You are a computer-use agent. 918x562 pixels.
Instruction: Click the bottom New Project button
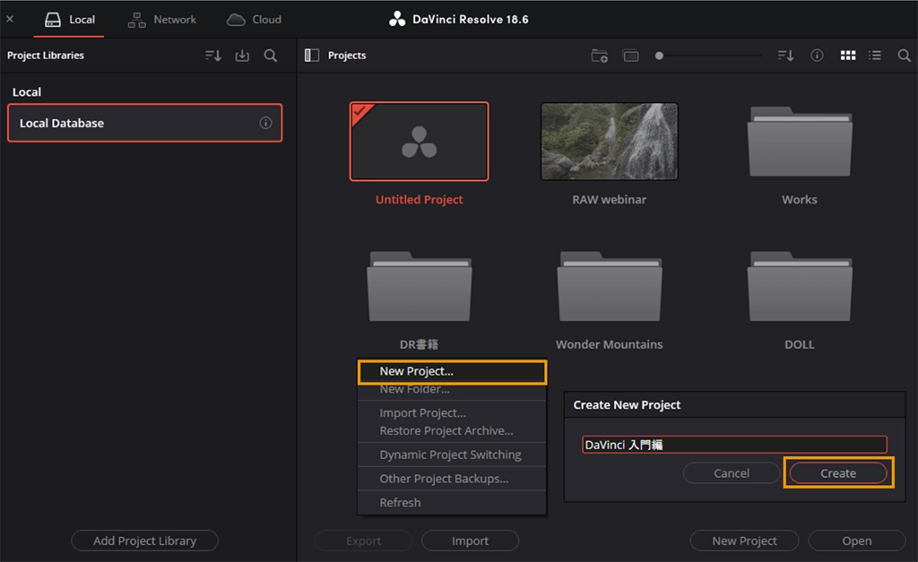(x=744, y=540)
